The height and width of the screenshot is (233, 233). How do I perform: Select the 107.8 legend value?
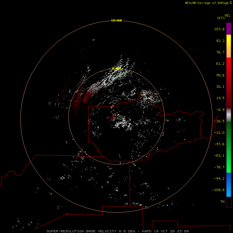219,29
